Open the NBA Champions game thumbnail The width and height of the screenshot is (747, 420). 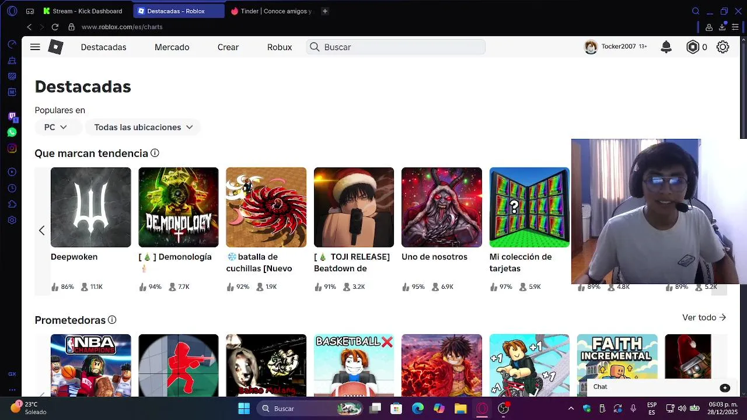(x=91, y=365)
